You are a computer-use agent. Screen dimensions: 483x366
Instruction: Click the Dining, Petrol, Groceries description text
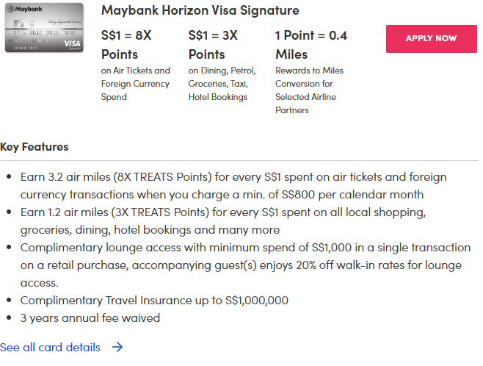(x=222, y=84)
